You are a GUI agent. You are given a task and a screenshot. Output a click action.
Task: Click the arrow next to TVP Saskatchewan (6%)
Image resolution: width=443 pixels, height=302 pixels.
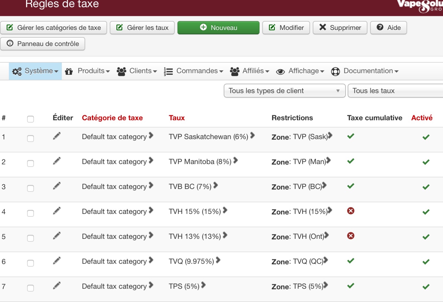click(x=252, y=136)
